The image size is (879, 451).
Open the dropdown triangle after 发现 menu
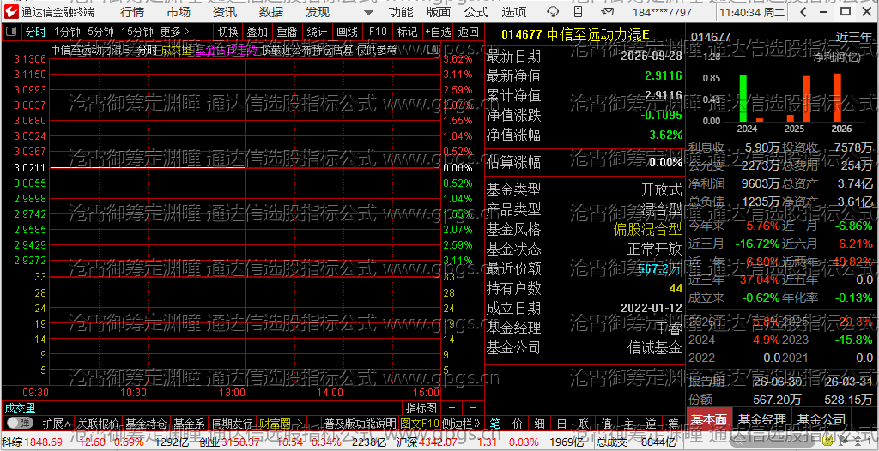(367, 12)
